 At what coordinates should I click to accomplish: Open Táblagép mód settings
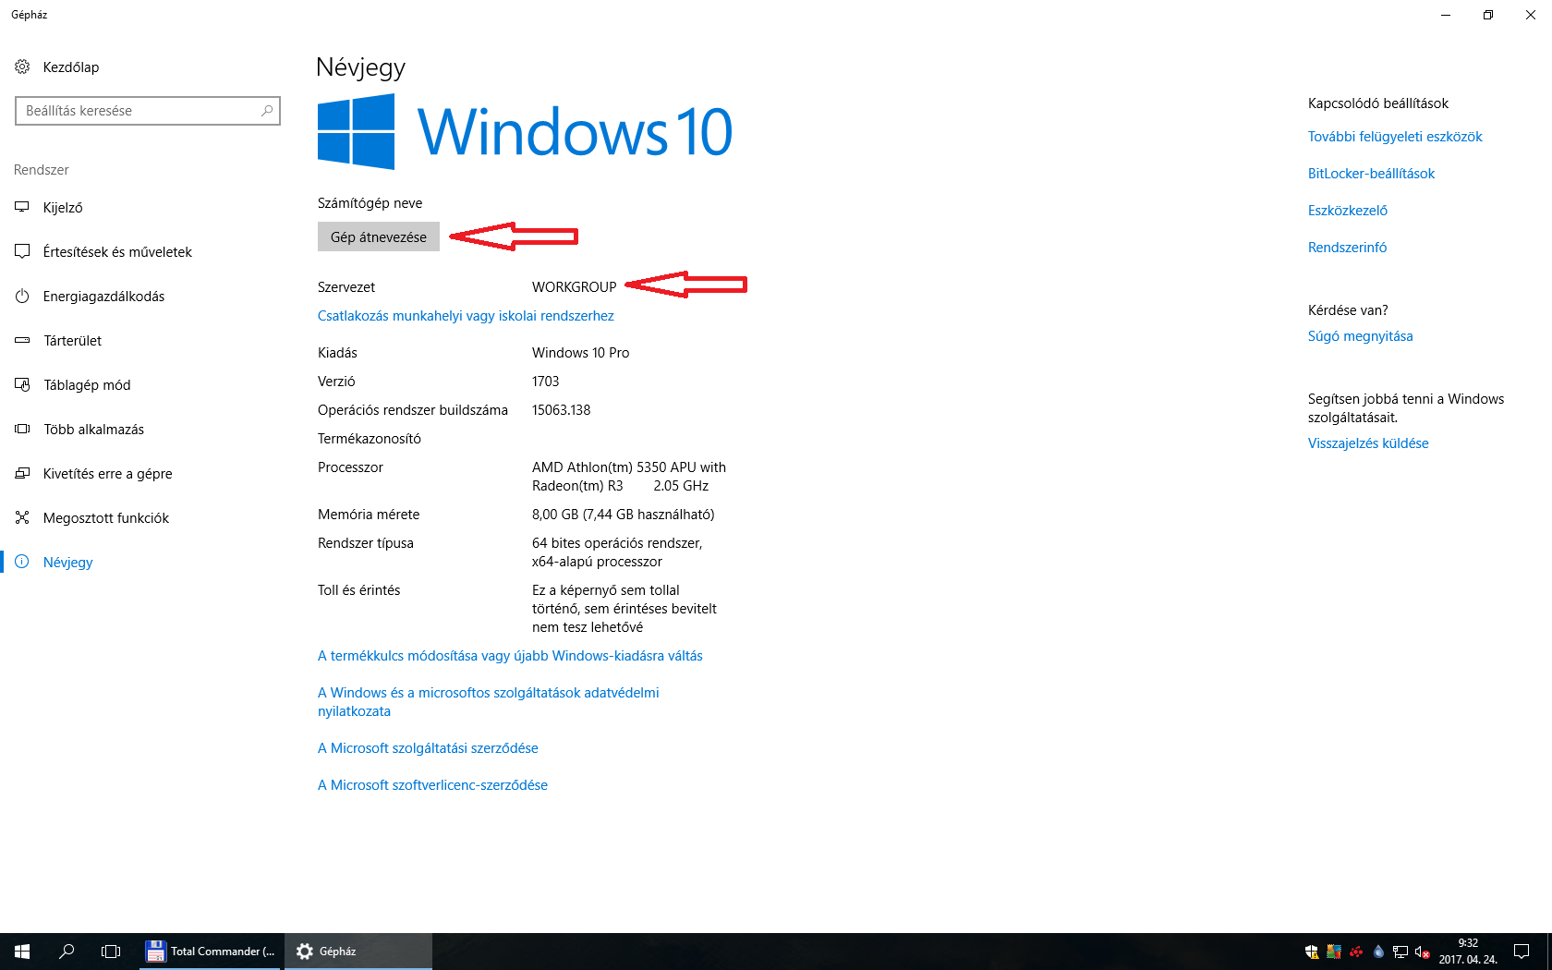coord(87,385)
